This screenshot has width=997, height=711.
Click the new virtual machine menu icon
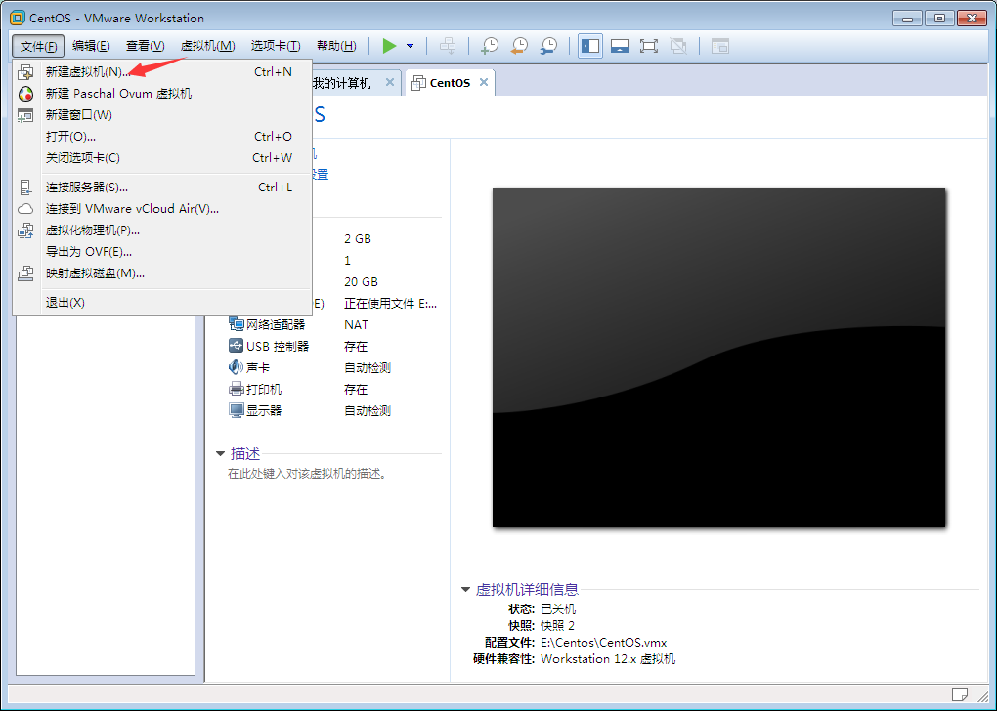coord(25,72)
